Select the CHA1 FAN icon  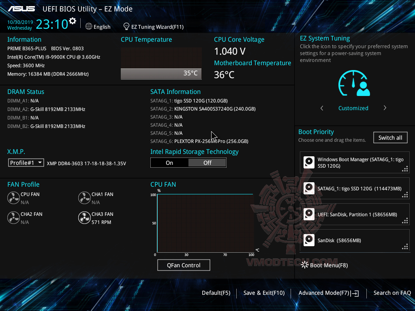84,198
